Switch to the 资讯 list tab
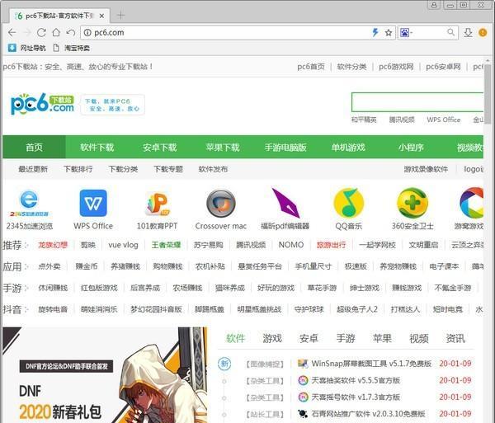This screenshot has height=423, width=495. pyautogui.click(x=455, y=338)
